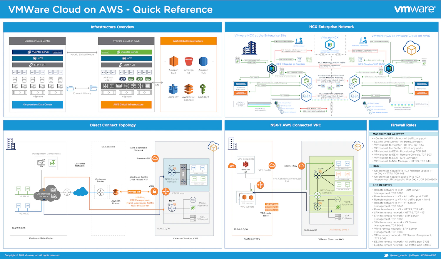The width and height of the screenshot is (441, 259).
Task: Click the HCX Enterprise Network section header
Action: pyautogui.click(x=332, y=27)
